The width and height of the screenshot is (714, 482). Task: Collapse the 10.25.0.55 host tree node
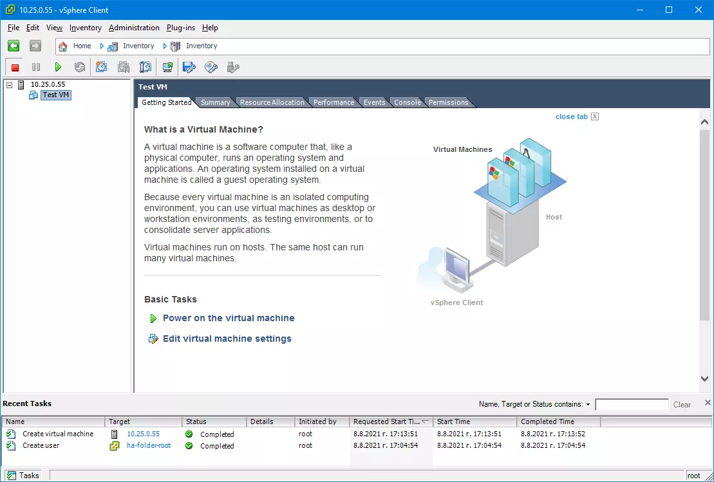coord(9,85)
